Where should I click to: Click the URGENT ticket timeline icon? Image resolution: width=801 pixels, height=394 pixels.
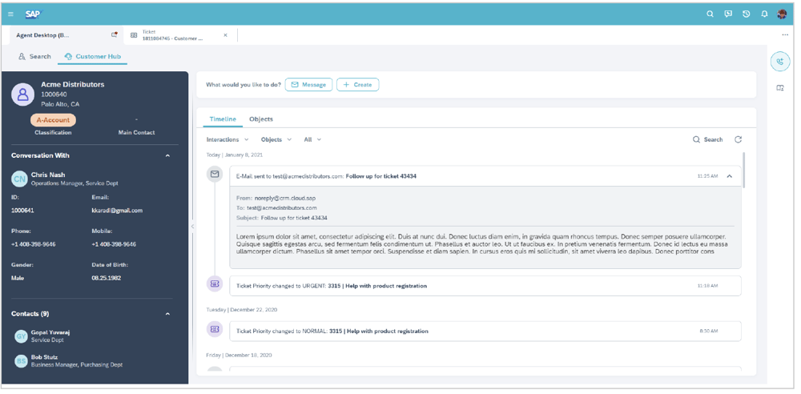(215, 284)
